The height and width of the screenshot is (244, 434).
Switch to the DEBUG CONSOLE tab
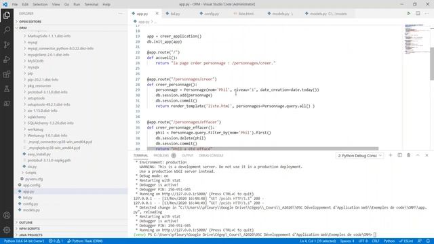point(211,155)
